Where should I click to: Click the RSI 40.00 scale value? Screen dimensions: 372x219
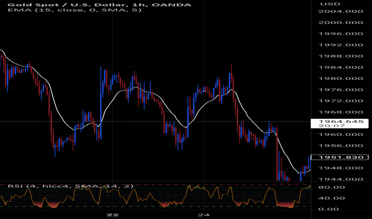coord(332,198)
